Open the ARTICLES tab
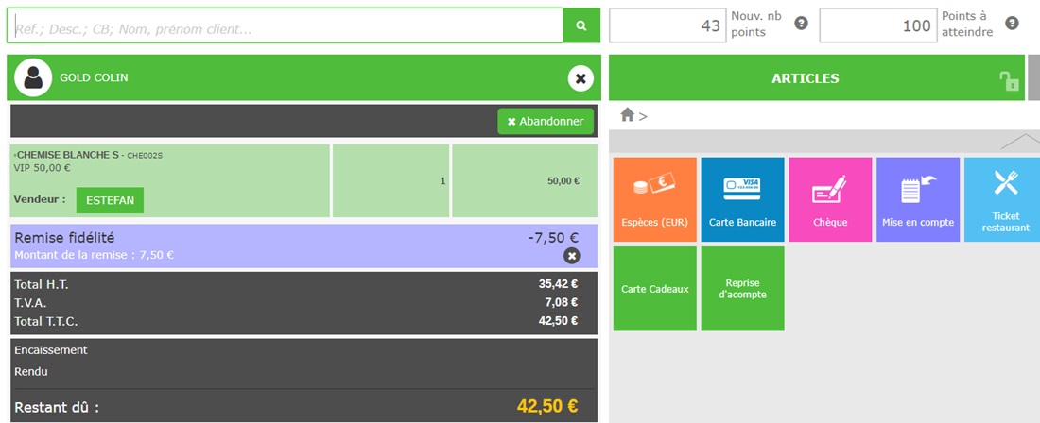 [805, 78]
